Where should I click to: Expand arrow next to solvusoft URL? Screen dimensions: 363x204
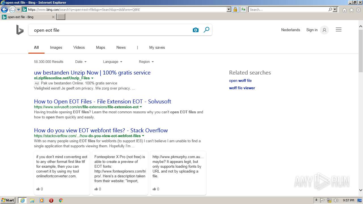(141, 107)
